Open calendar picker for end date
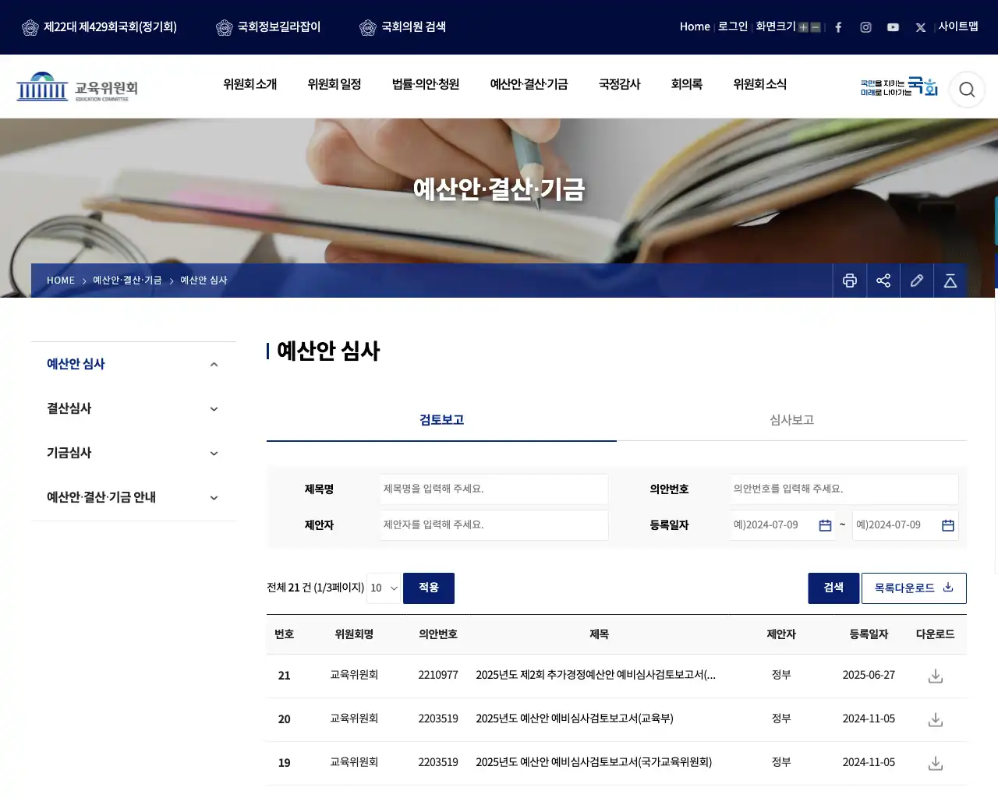 click(x=948, y=525)
